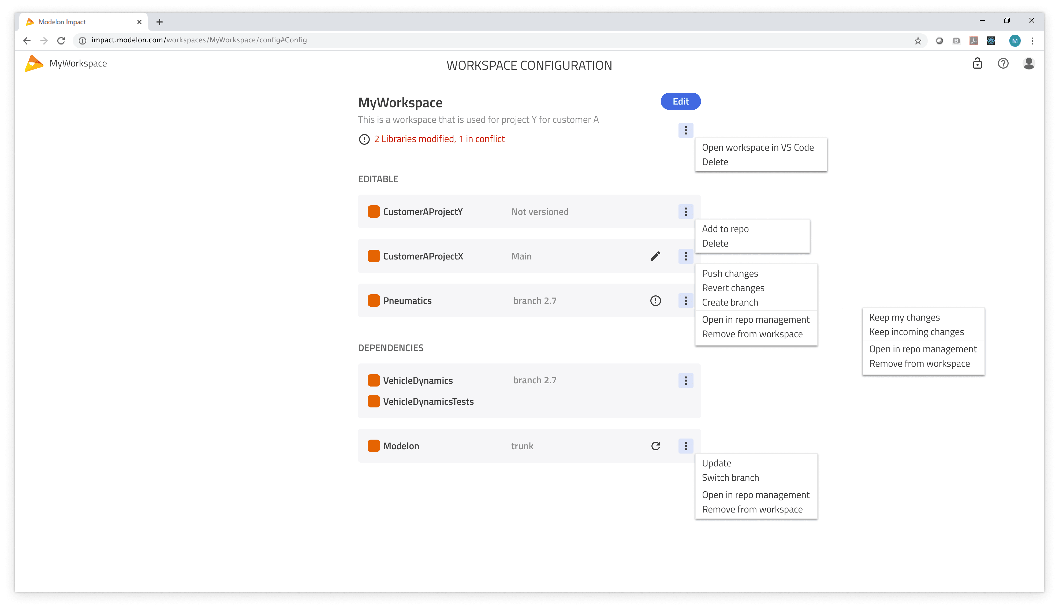1059x609 pixels.
Task: Select Delete in the workspace menu
Action: tap(715, 162)
